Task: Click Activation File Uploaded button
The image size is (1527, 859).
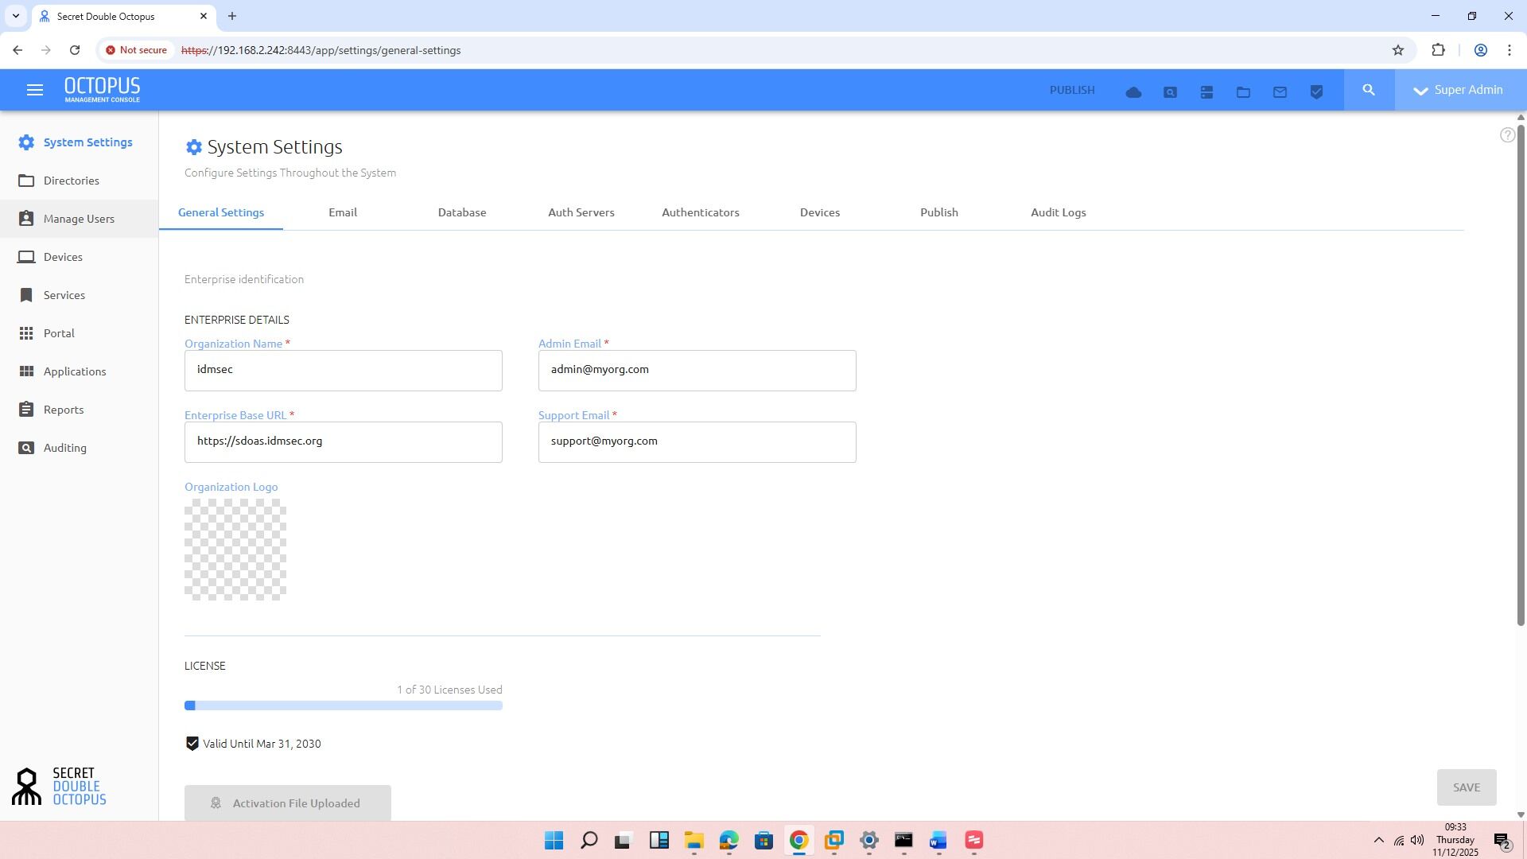Action: click(288, 803)
